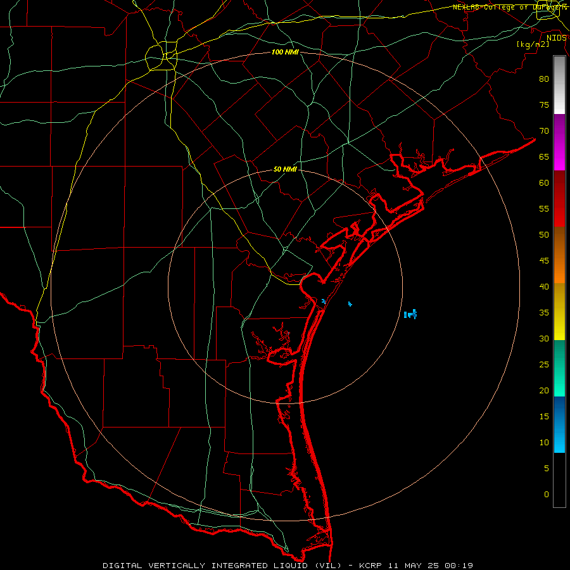Image resolution: width=570 pixels, height=570 pixels.
Task: Click the "45" scale value
Action: pos(544,261)
